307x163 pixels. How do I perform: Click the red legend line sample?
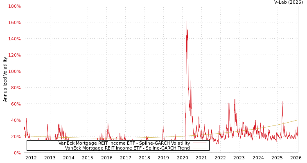[200, 143]
